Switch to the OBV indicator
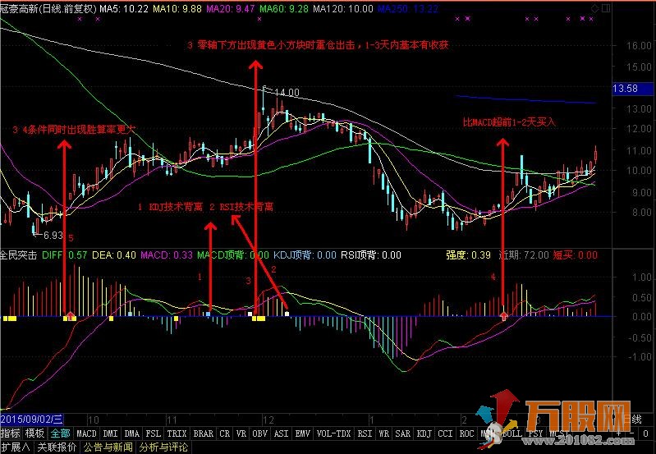Viewport: 656px width, 454px height. click(259, 433)
